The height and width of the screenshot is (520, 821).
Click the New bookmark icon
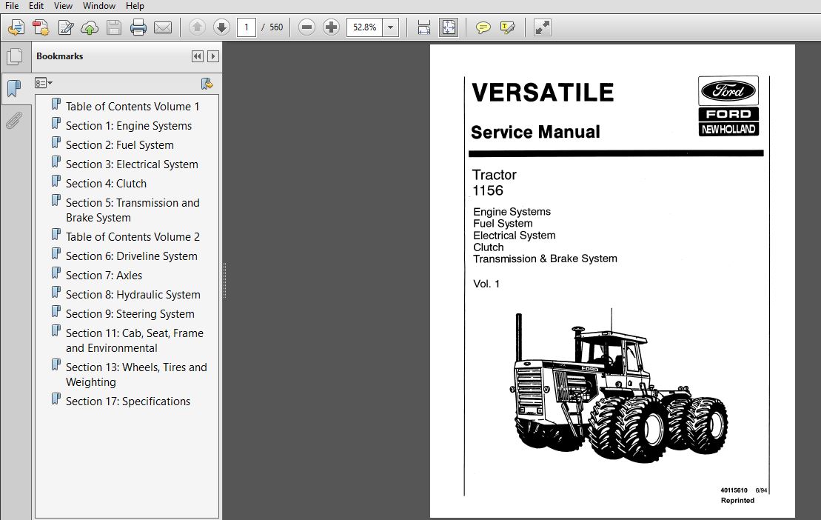coord(207,83)
